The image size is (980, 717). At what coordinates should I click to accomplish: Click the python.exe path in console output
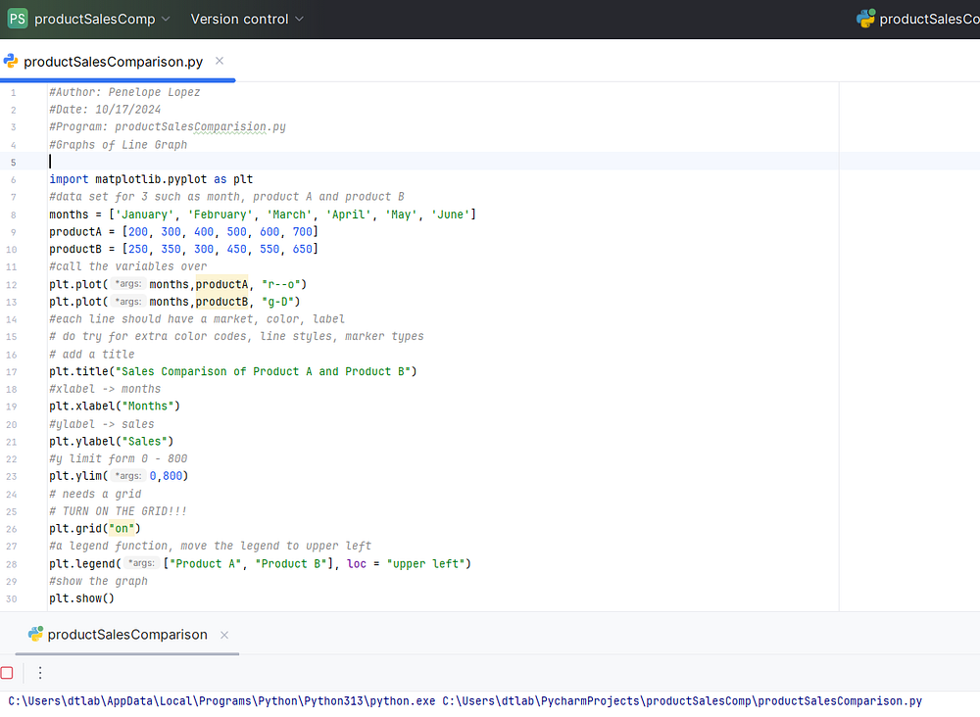(x=221, y=700)
